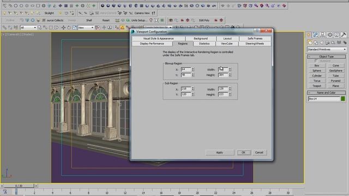This screenshot has width=349, height=196.
Task: Toggle the AutoGrid checkbox
Action: [x=316, y=61]
